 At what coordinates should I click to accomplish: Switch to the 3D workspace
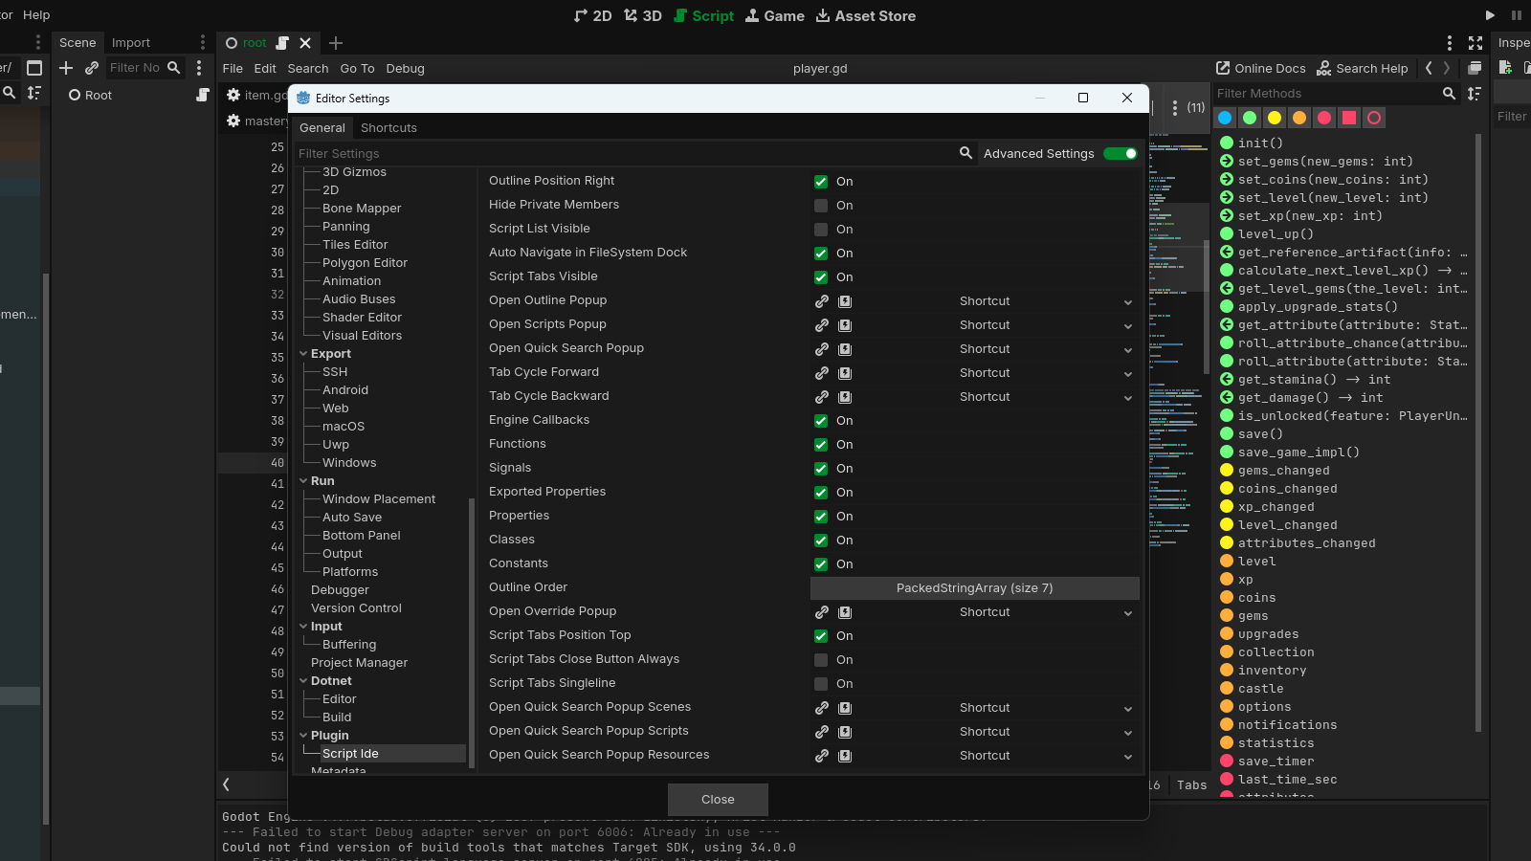[643, 15]
